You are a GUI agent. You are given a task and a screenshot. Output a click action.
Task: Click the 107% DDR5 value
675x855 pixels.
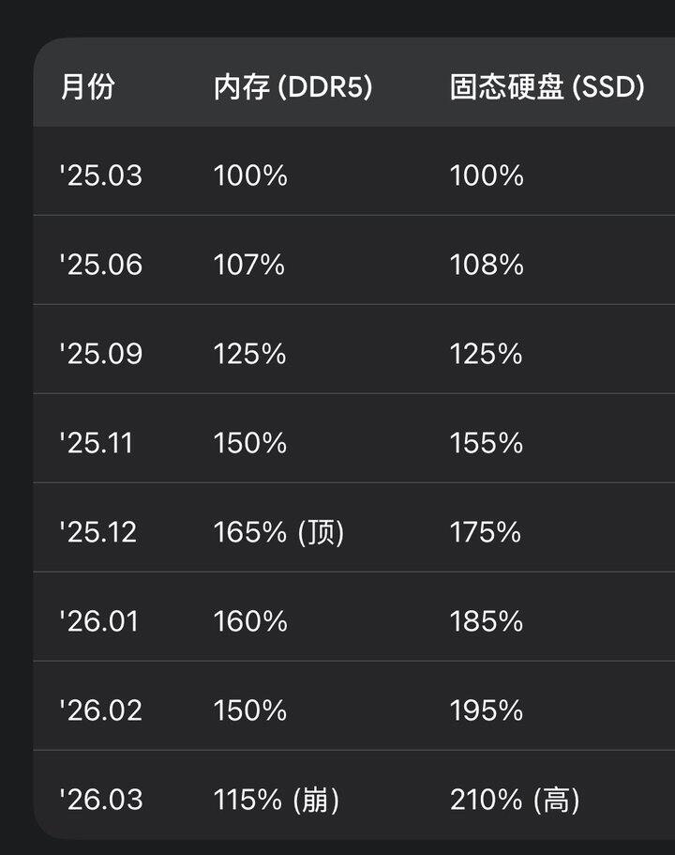tap(248, 265)
